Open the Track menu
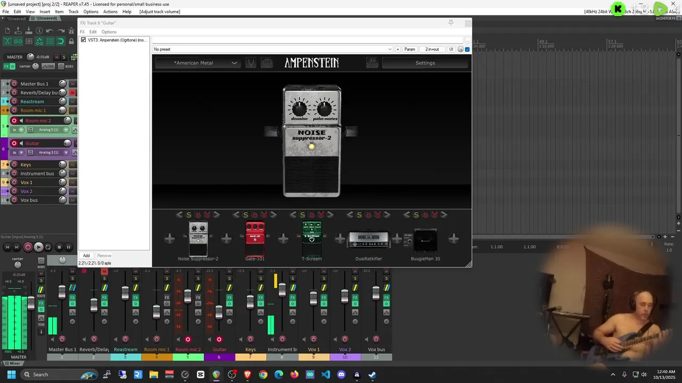The image size is (682, 383). coord(74,12)
